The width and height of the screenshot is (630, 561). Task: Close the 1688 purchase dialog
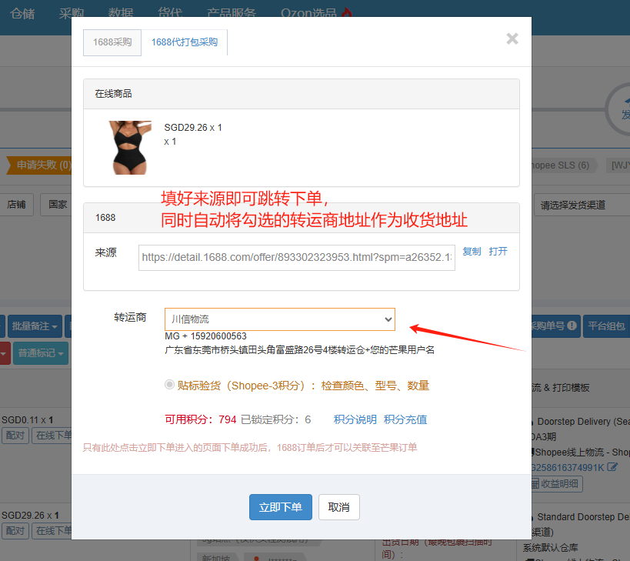(x=512, y=38)
